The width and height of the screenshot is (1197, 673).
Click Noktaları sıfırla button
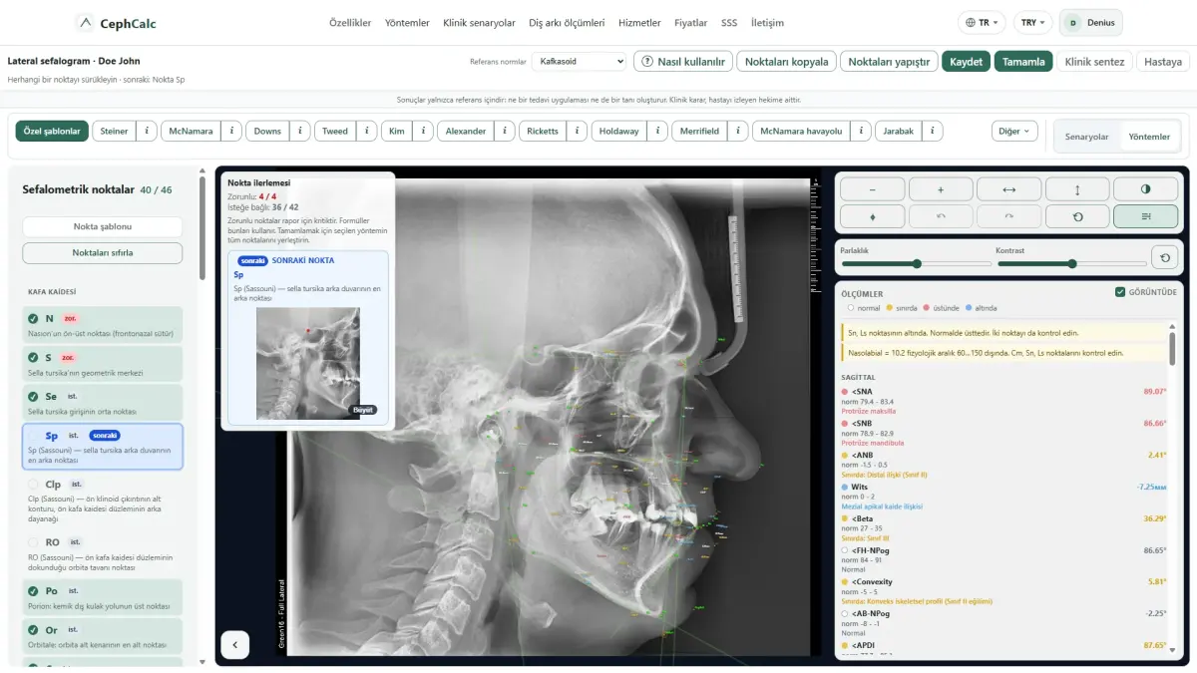[102, 252]
